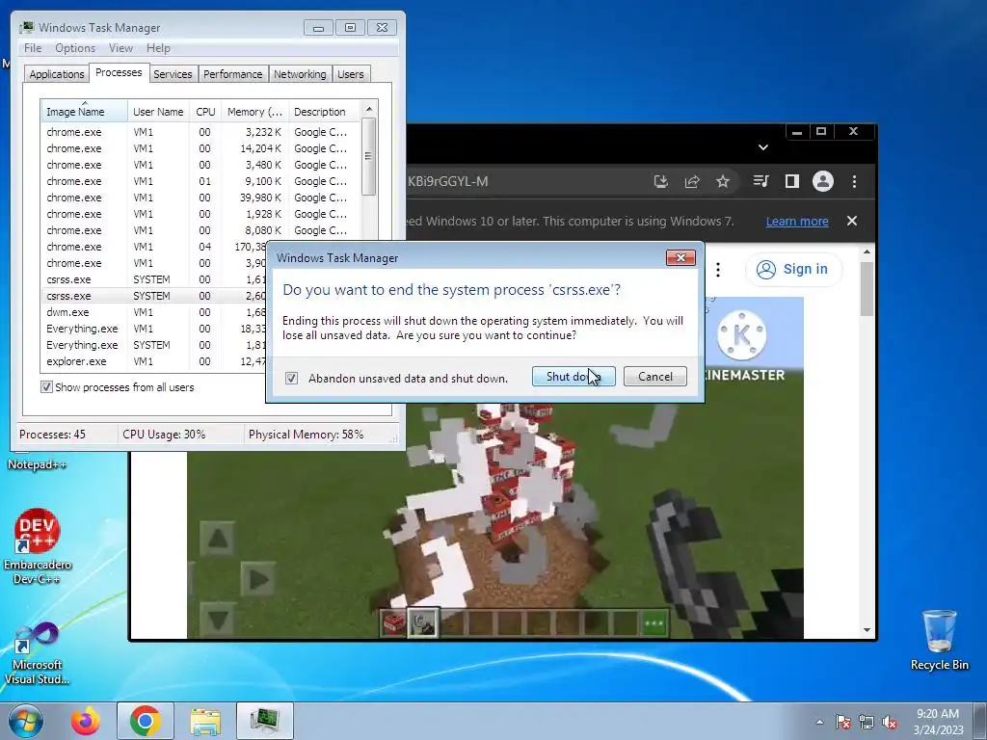987x740 pixels.
Task: Click the Shut down button in dialog
Action: [574, 377]
